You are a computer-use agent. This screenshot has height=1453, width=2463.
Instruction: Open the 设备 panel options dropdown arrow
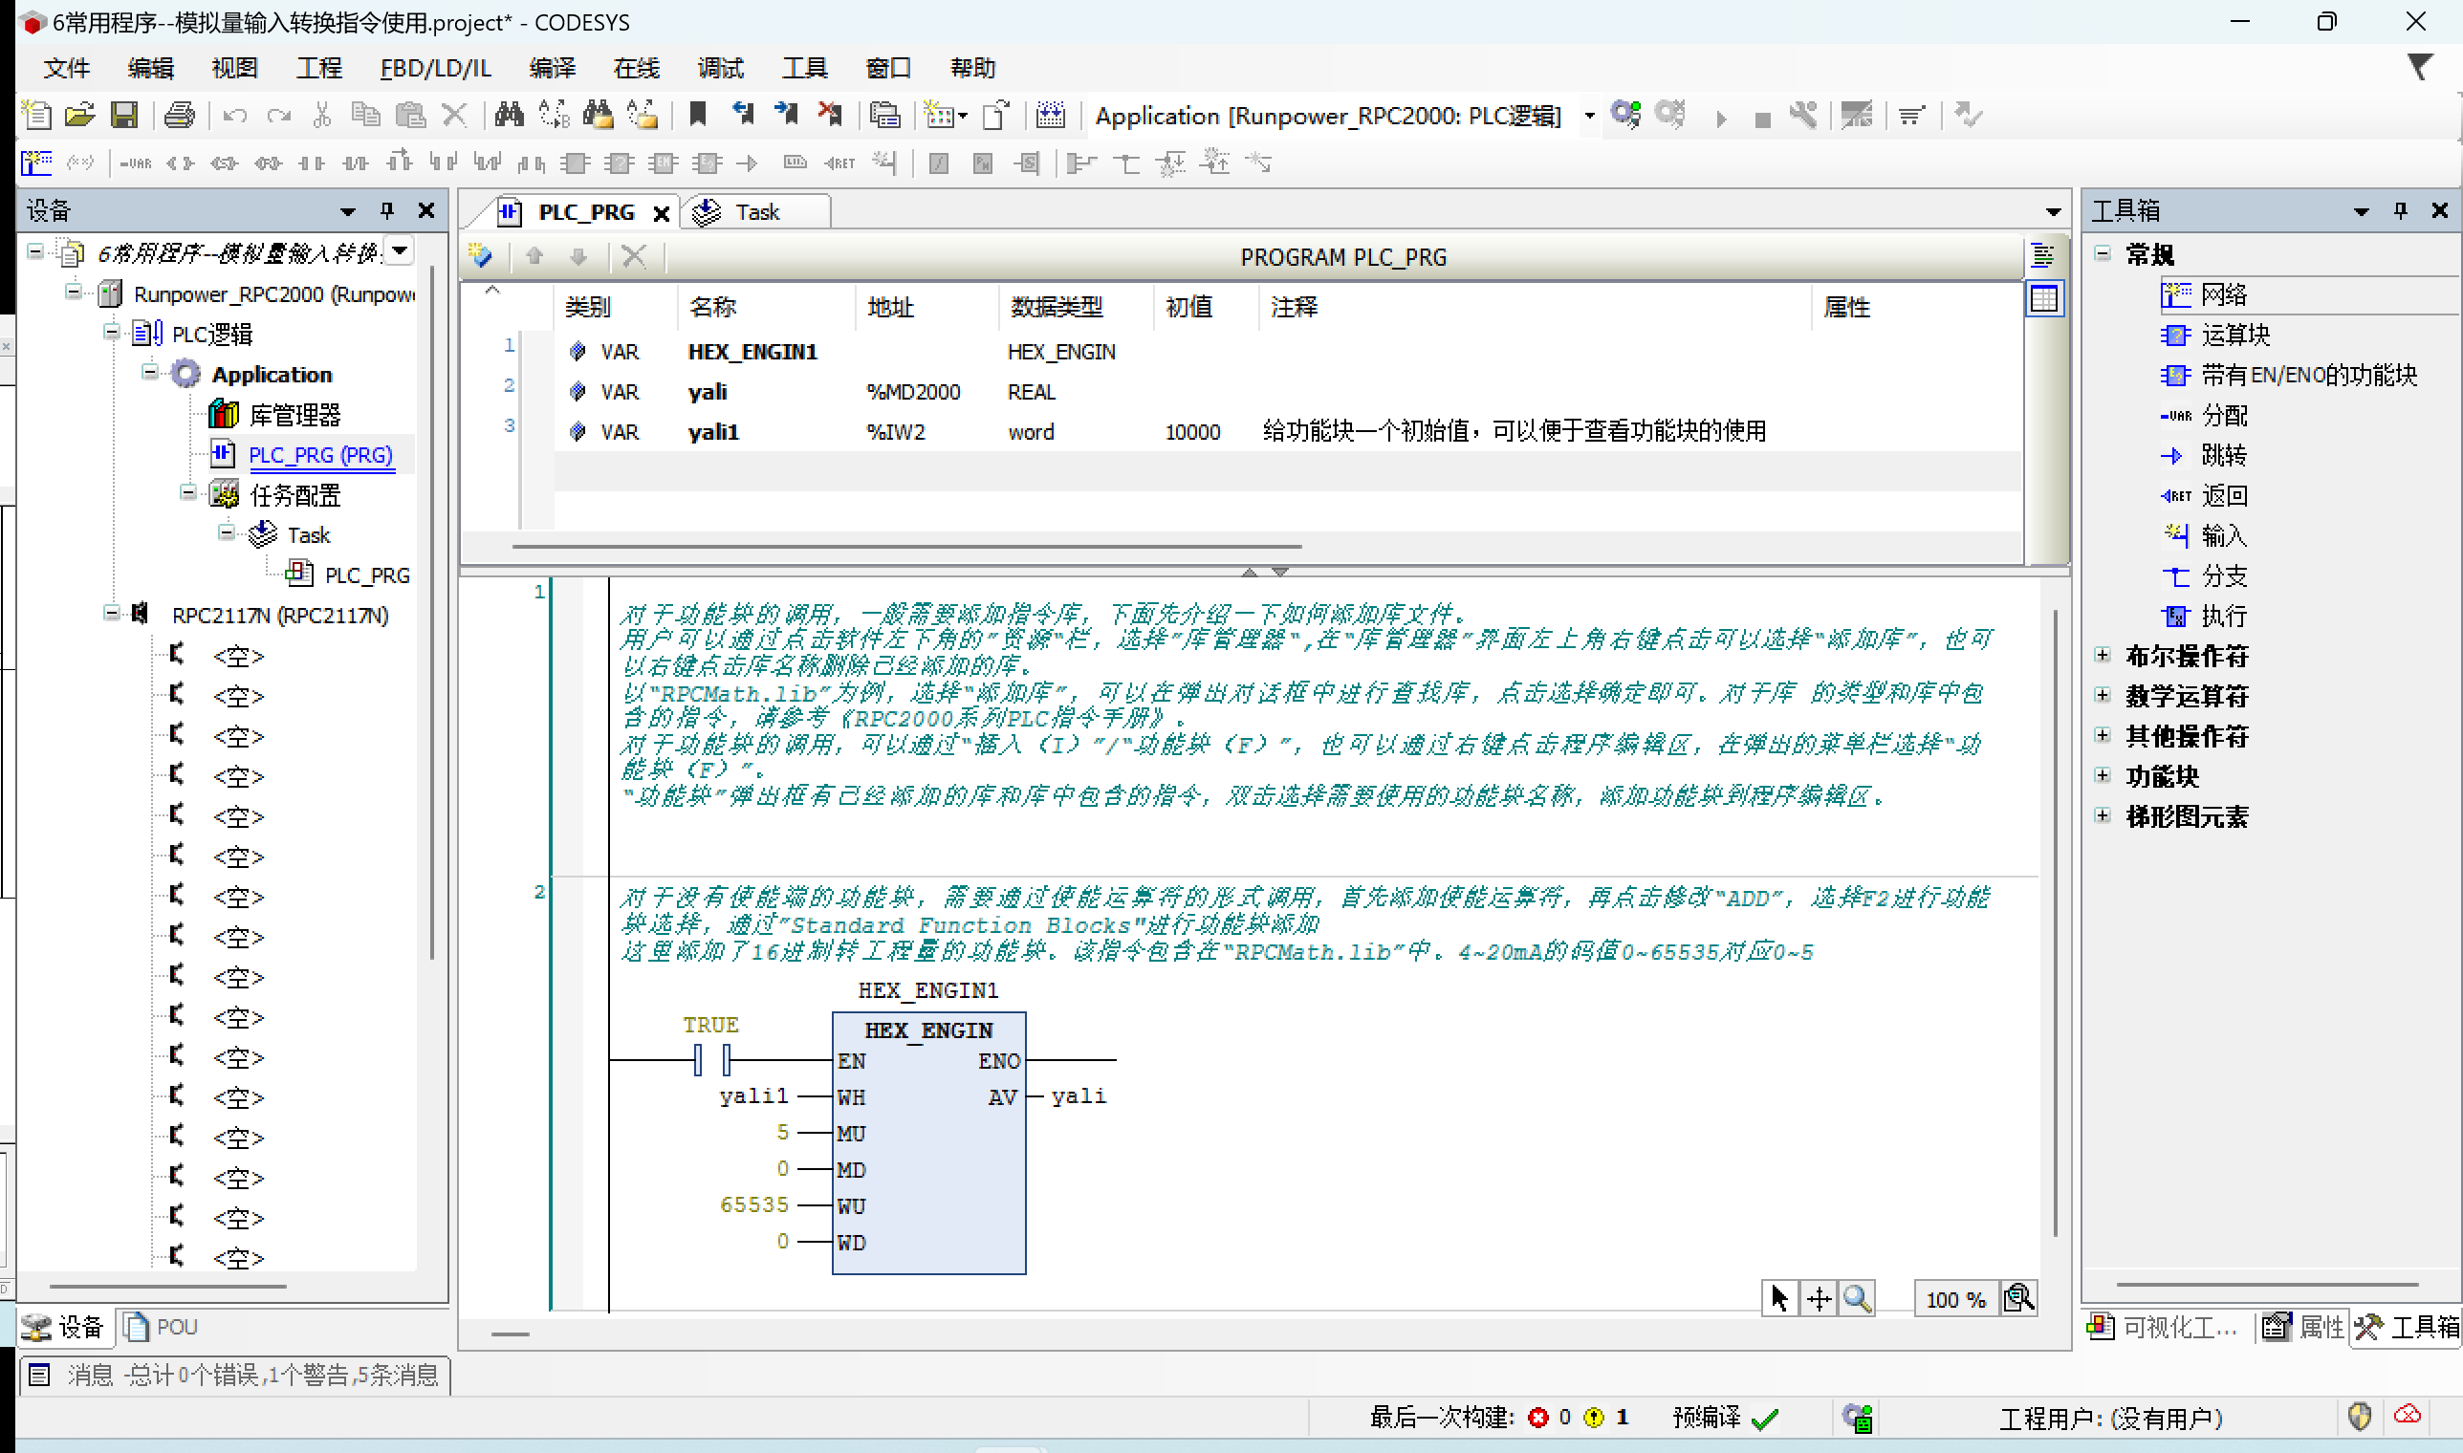(348, 210)
